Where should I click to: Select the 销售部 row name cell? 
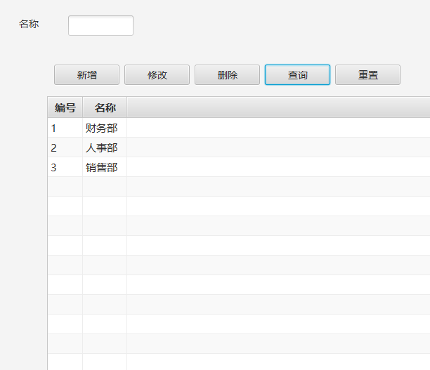[102, 167]
